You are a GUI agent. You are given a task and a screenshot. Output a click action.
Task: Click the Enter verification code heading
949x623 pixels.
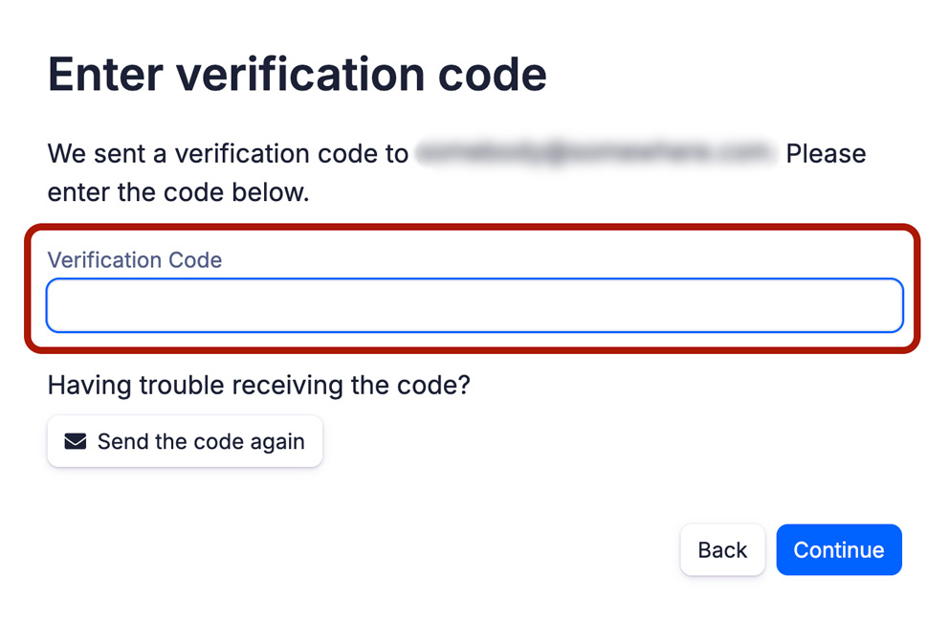297,73
